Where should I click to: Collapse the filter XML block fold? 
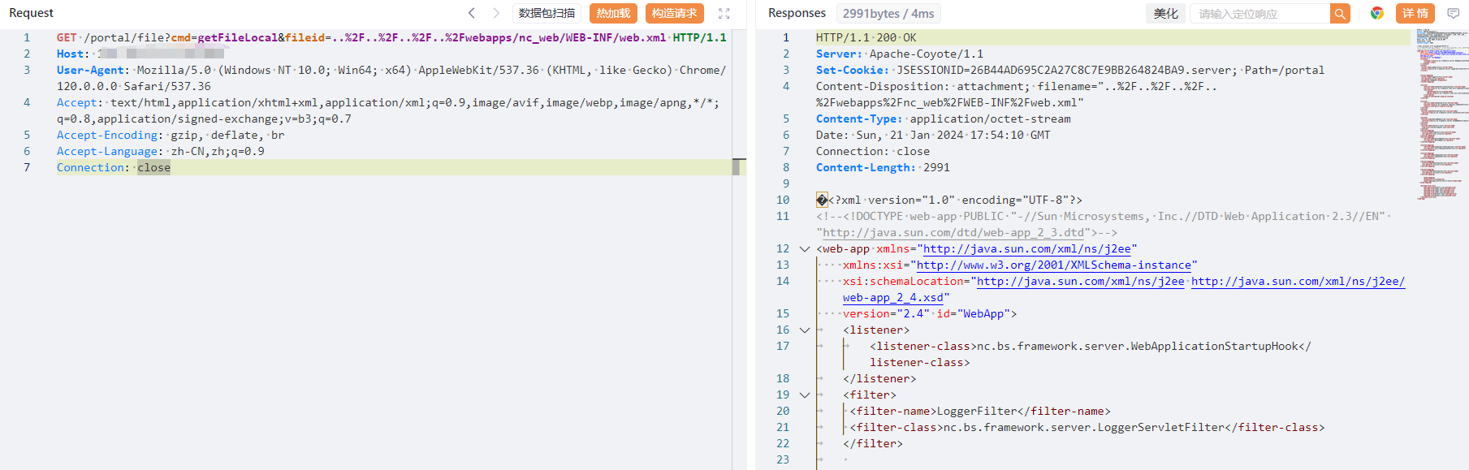(x=805, y=395)
